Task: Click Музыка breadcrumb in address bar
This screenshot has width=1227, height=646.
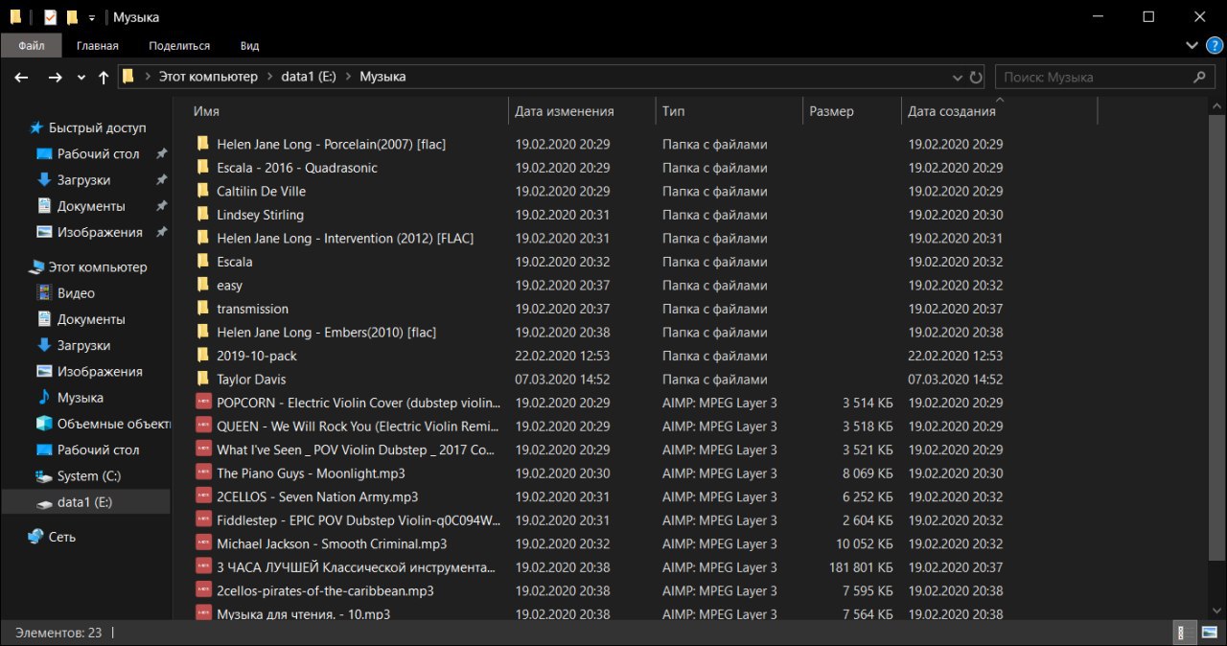Action: click(x=382, y=77)
